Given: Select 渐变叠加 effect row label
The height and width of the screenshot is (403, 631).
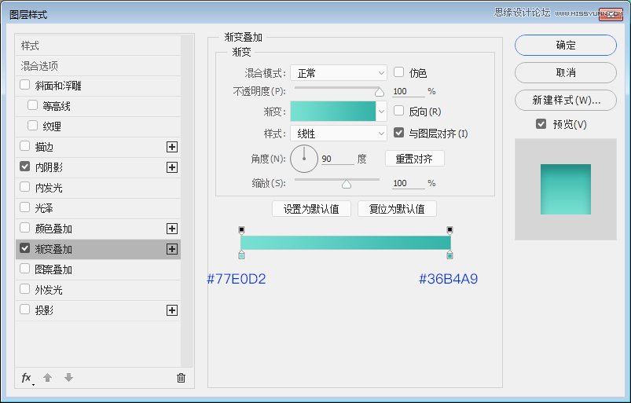Looking at the screenshot, I should [x=53, y=249].
